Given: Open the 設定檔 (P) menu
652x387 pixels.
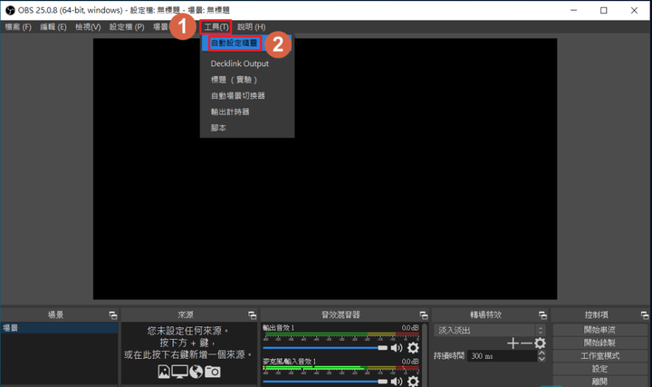Looking at the screenshot, I should pos(127,27).
